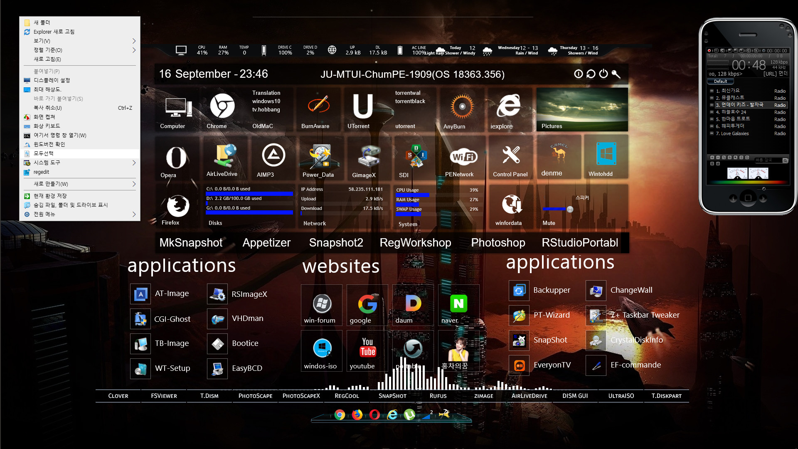Play radio station 7. Love Galaxies
This screenshot has height=449, width=798.
748,133
